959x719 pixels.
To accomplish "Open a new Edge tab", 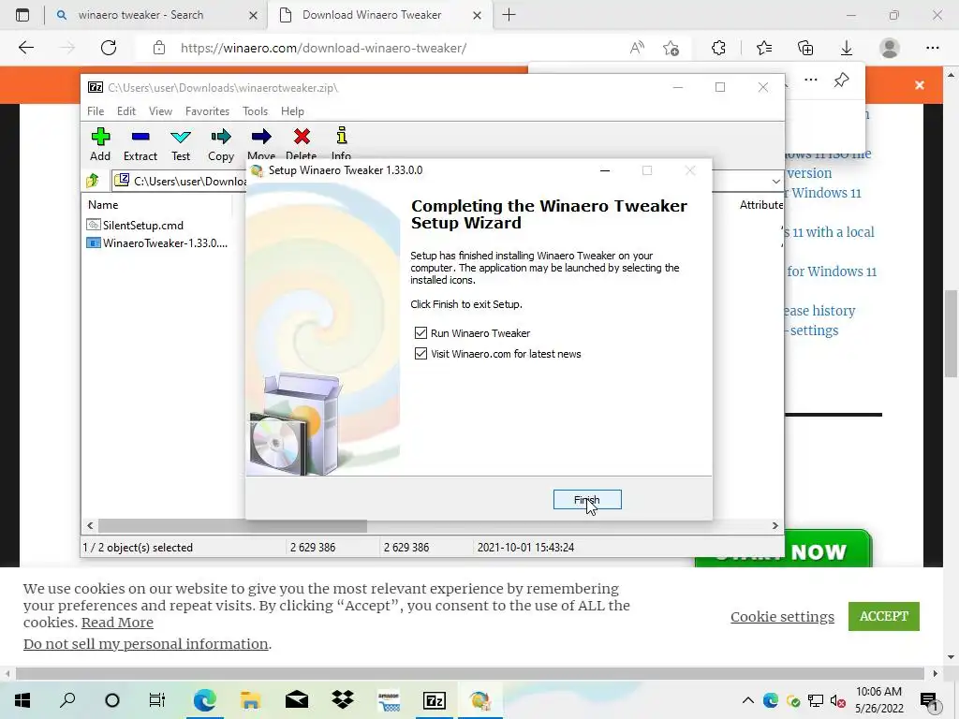I will 509,15.
